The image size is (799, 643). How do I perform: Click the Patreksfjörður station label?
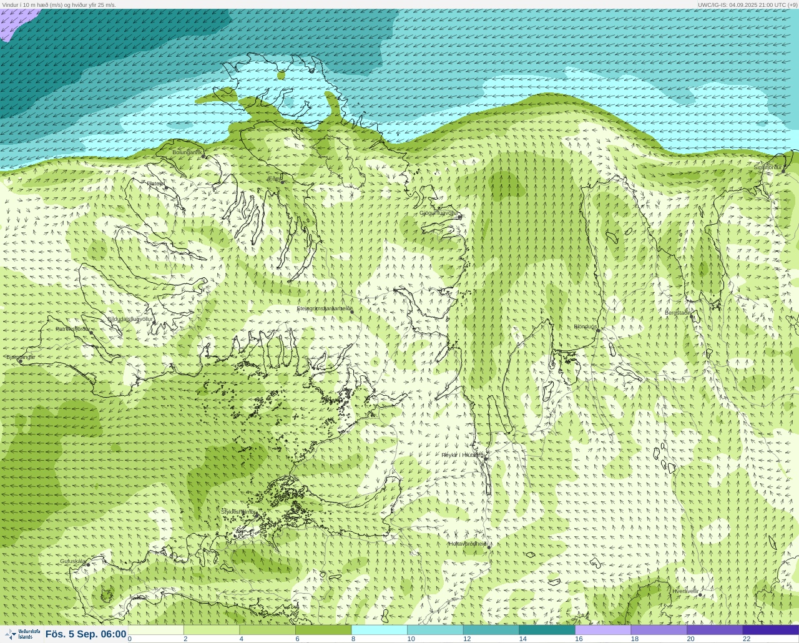pos(72,329)
